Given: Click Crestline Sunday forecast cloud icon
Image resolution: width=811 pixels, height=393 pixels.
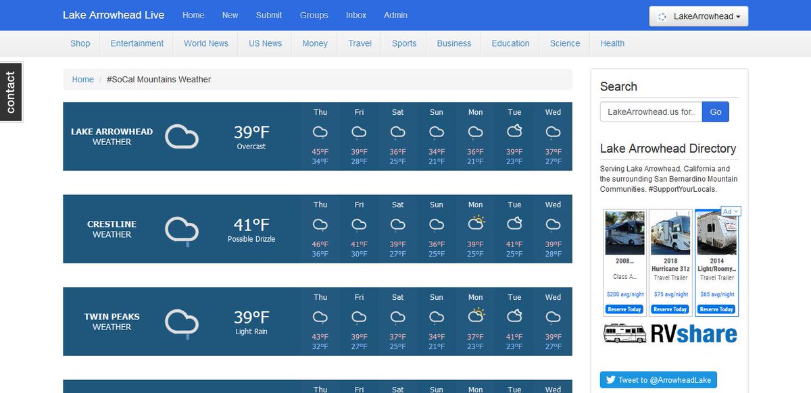Looking at the screenshot, I should tap(437, 224).
